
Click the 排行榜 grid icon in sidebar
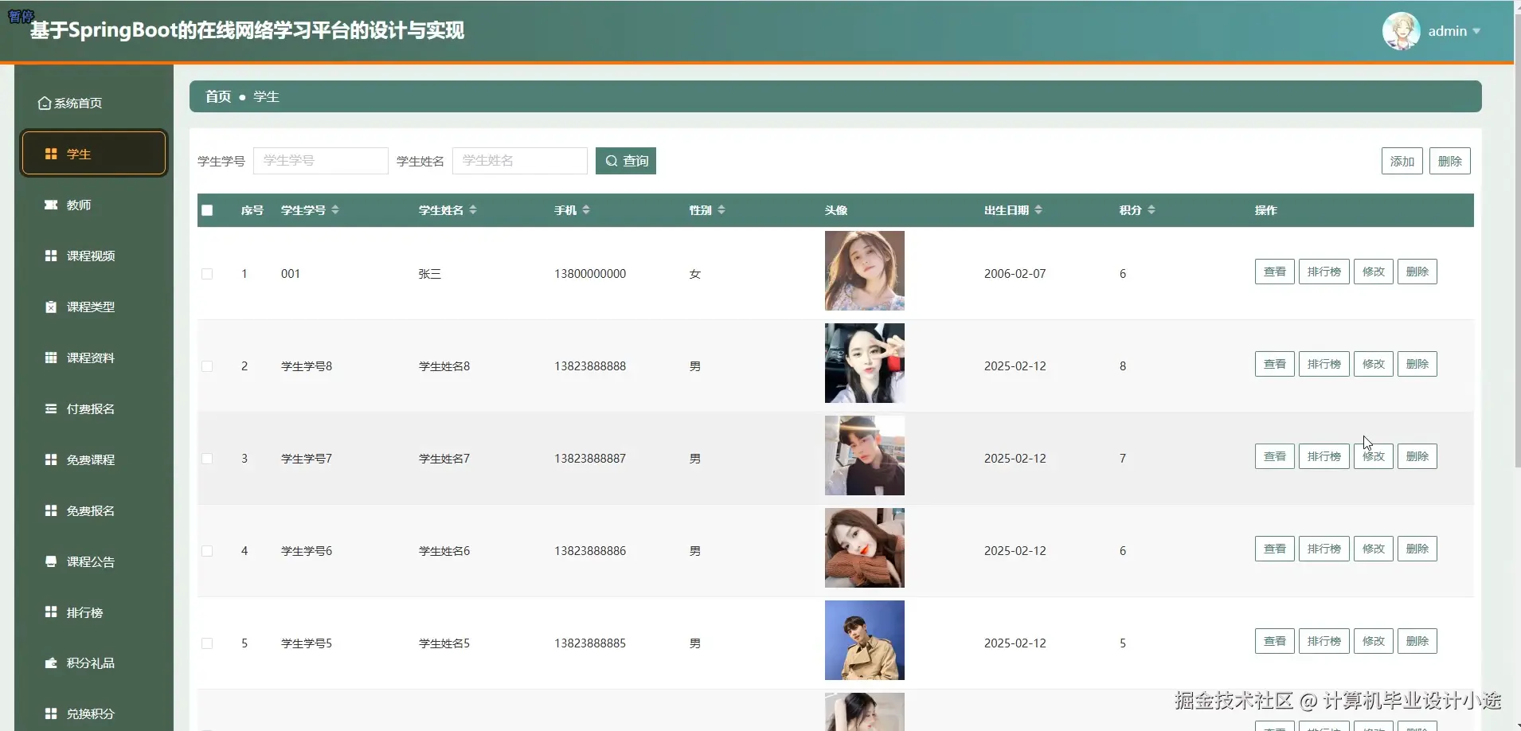(x=51, y=612)
